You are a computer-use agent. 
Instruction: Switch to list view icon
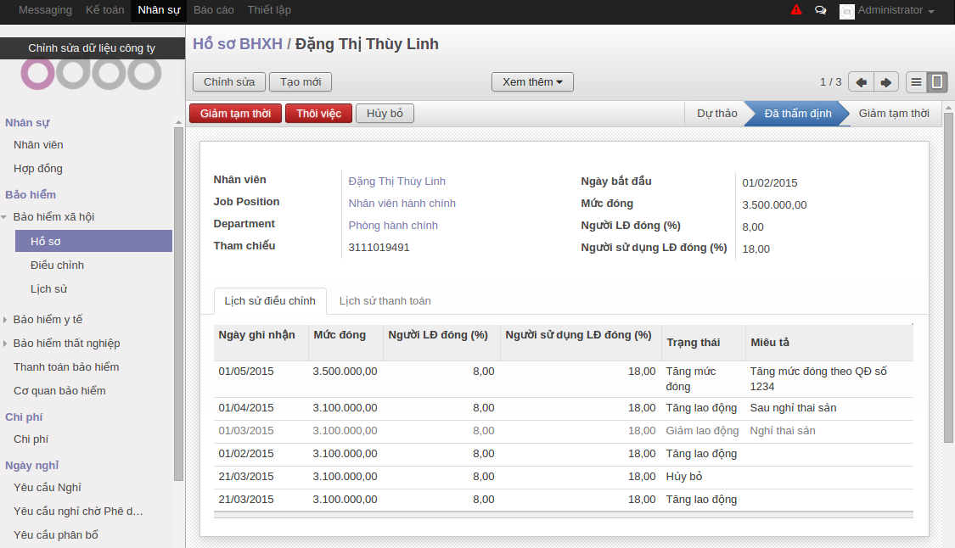tap(916, 82)
